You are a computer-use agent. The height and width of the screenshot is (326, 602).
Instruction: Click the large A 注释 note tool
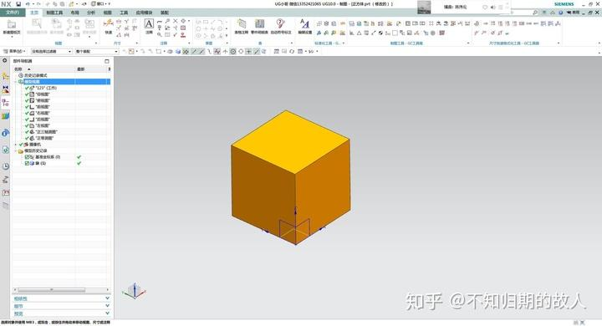point(149,26)
